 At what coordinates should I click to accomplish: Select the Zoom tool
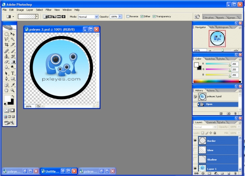(13, 90)
